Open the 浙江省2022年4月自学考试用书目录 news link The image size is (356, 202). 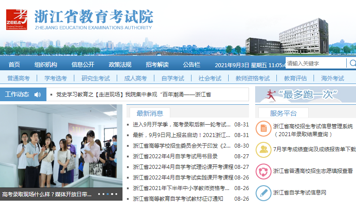(175, 156)
